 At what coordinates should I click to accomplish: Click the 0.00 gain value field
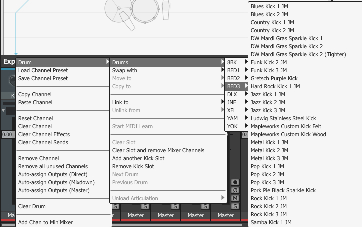pos(8,134)
